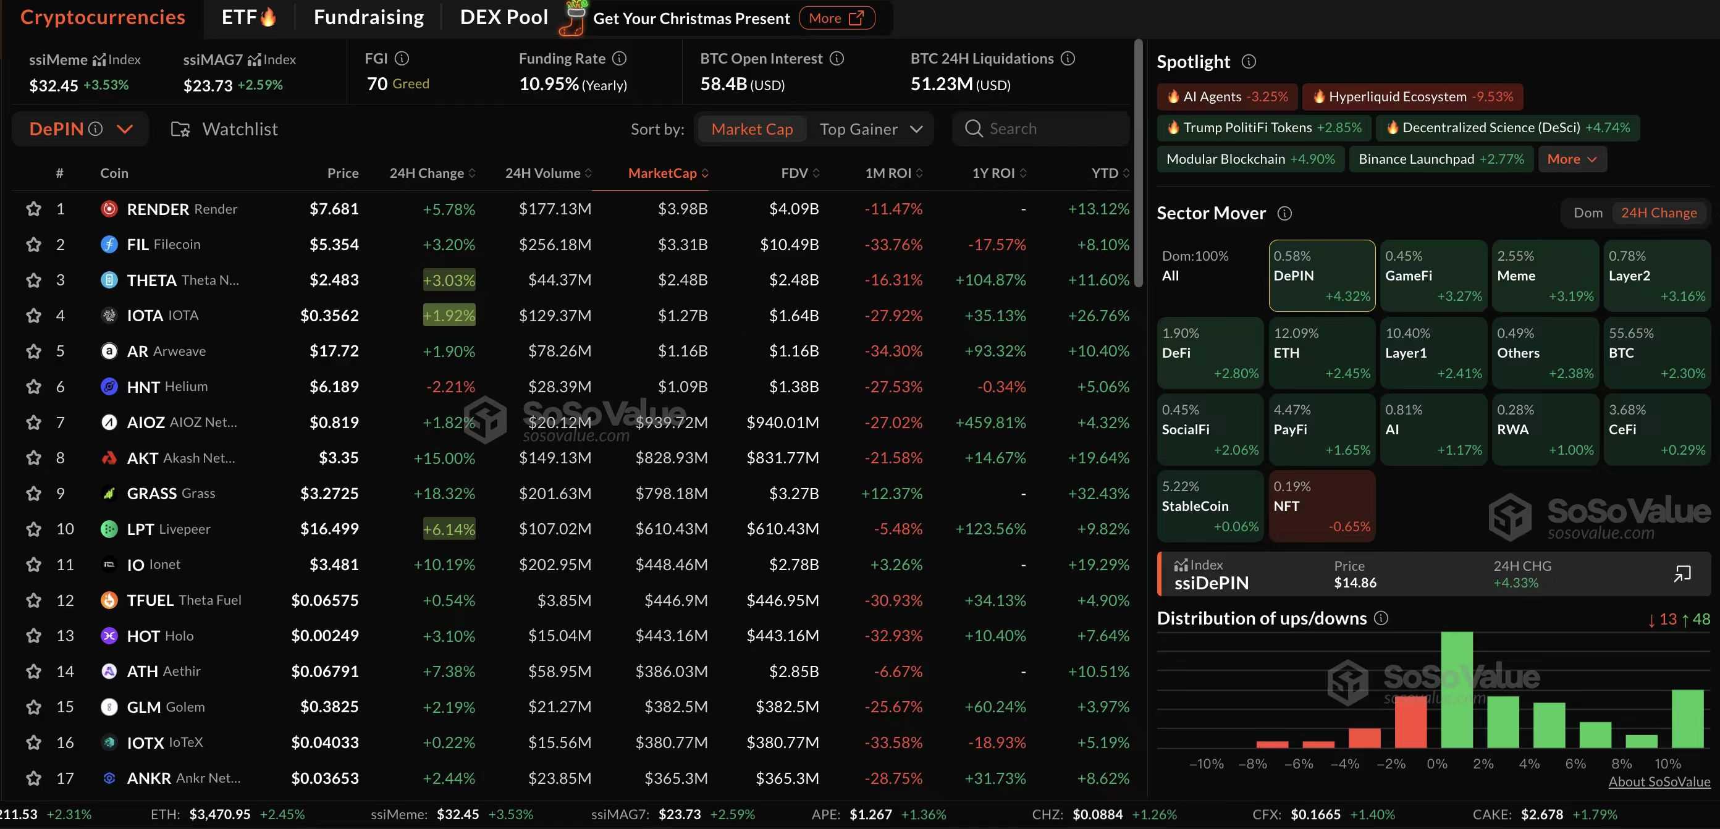This screenshot has width=1720, height=829.
Task: Click the Filecoin coin logo
Action: 109,244
